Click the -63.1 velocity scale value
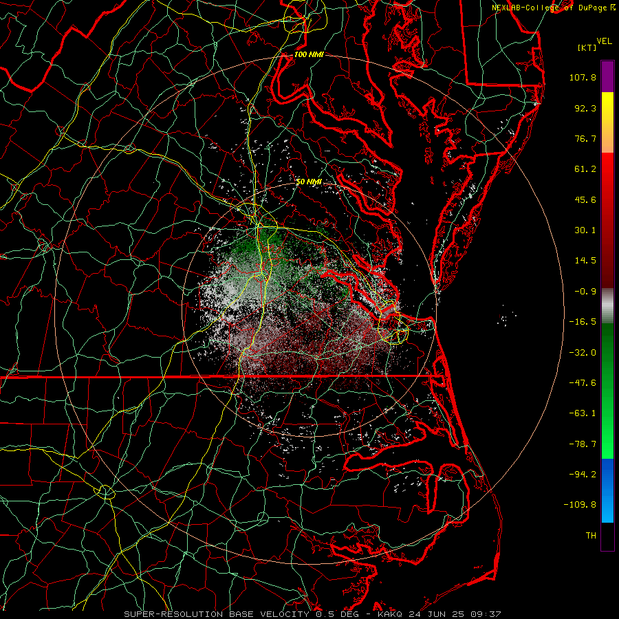This screenshot has width=619, height=619. [583, 413]
